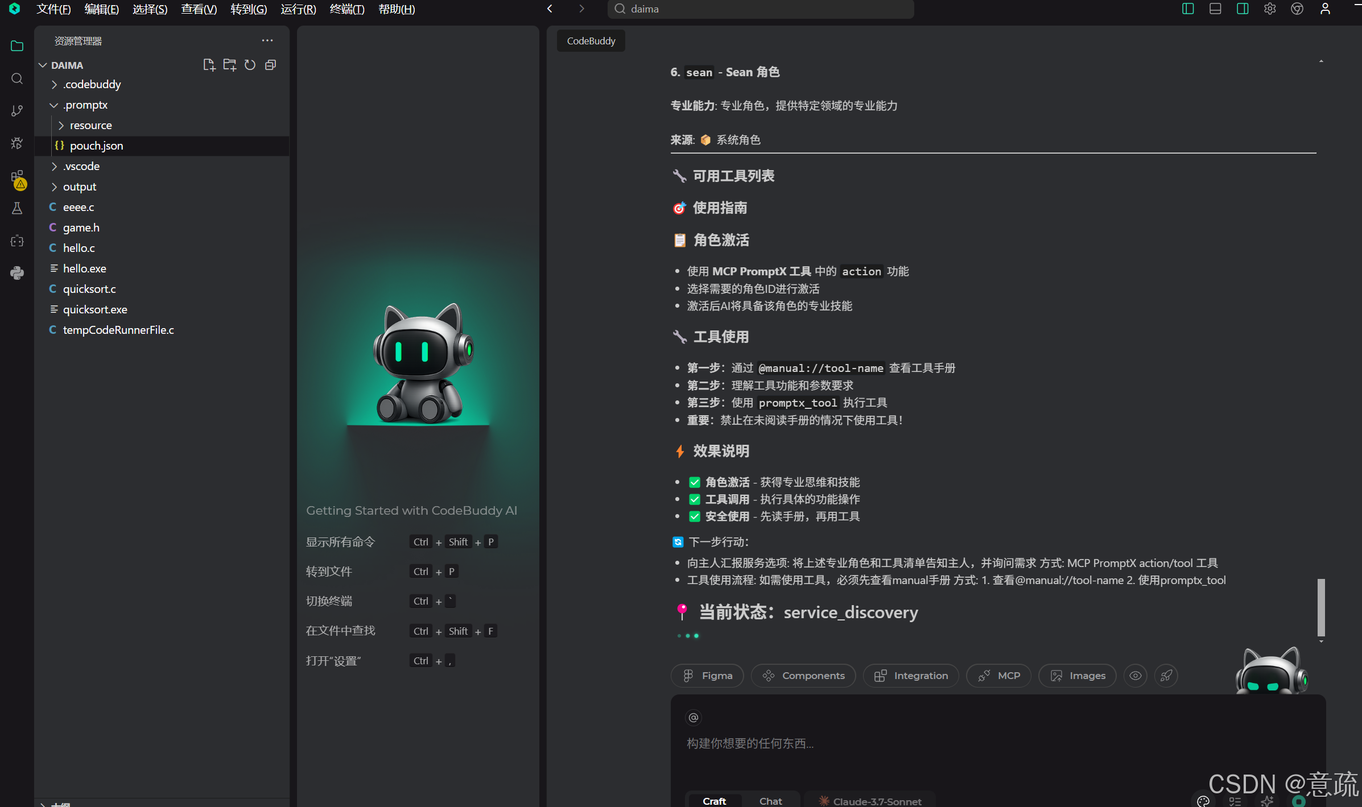Enable the eye preview toggle near Images
Screen dimensions: 1362x807
(1136, 676)
